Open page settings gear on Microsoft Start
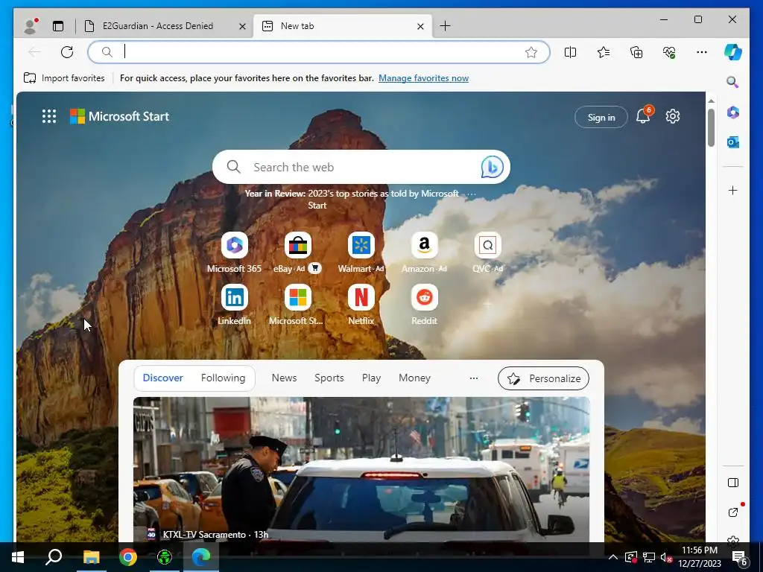Viewport: 763px width, 572px height. pyautogui.click(x=673, y=116)
